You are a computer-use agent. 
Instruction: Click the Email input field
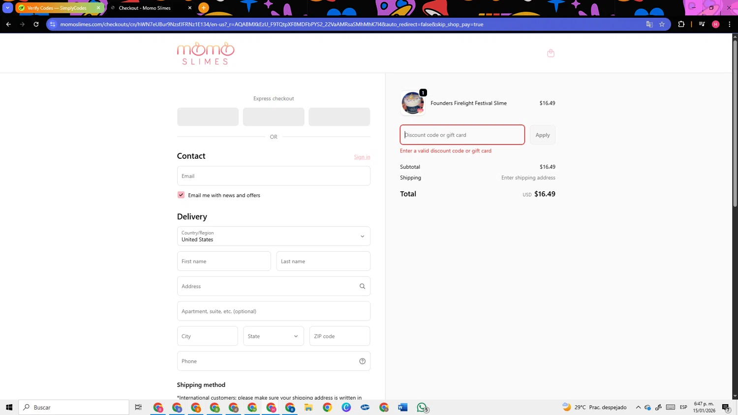pos(274,176)
